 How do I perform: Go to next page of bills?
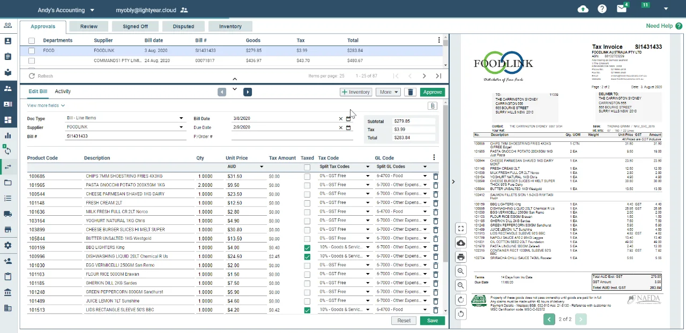[x=424, y=76]
